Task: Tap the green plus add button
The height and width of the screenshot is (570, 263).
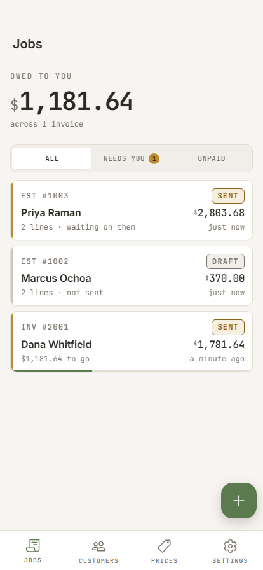Action: coord(239,501)
